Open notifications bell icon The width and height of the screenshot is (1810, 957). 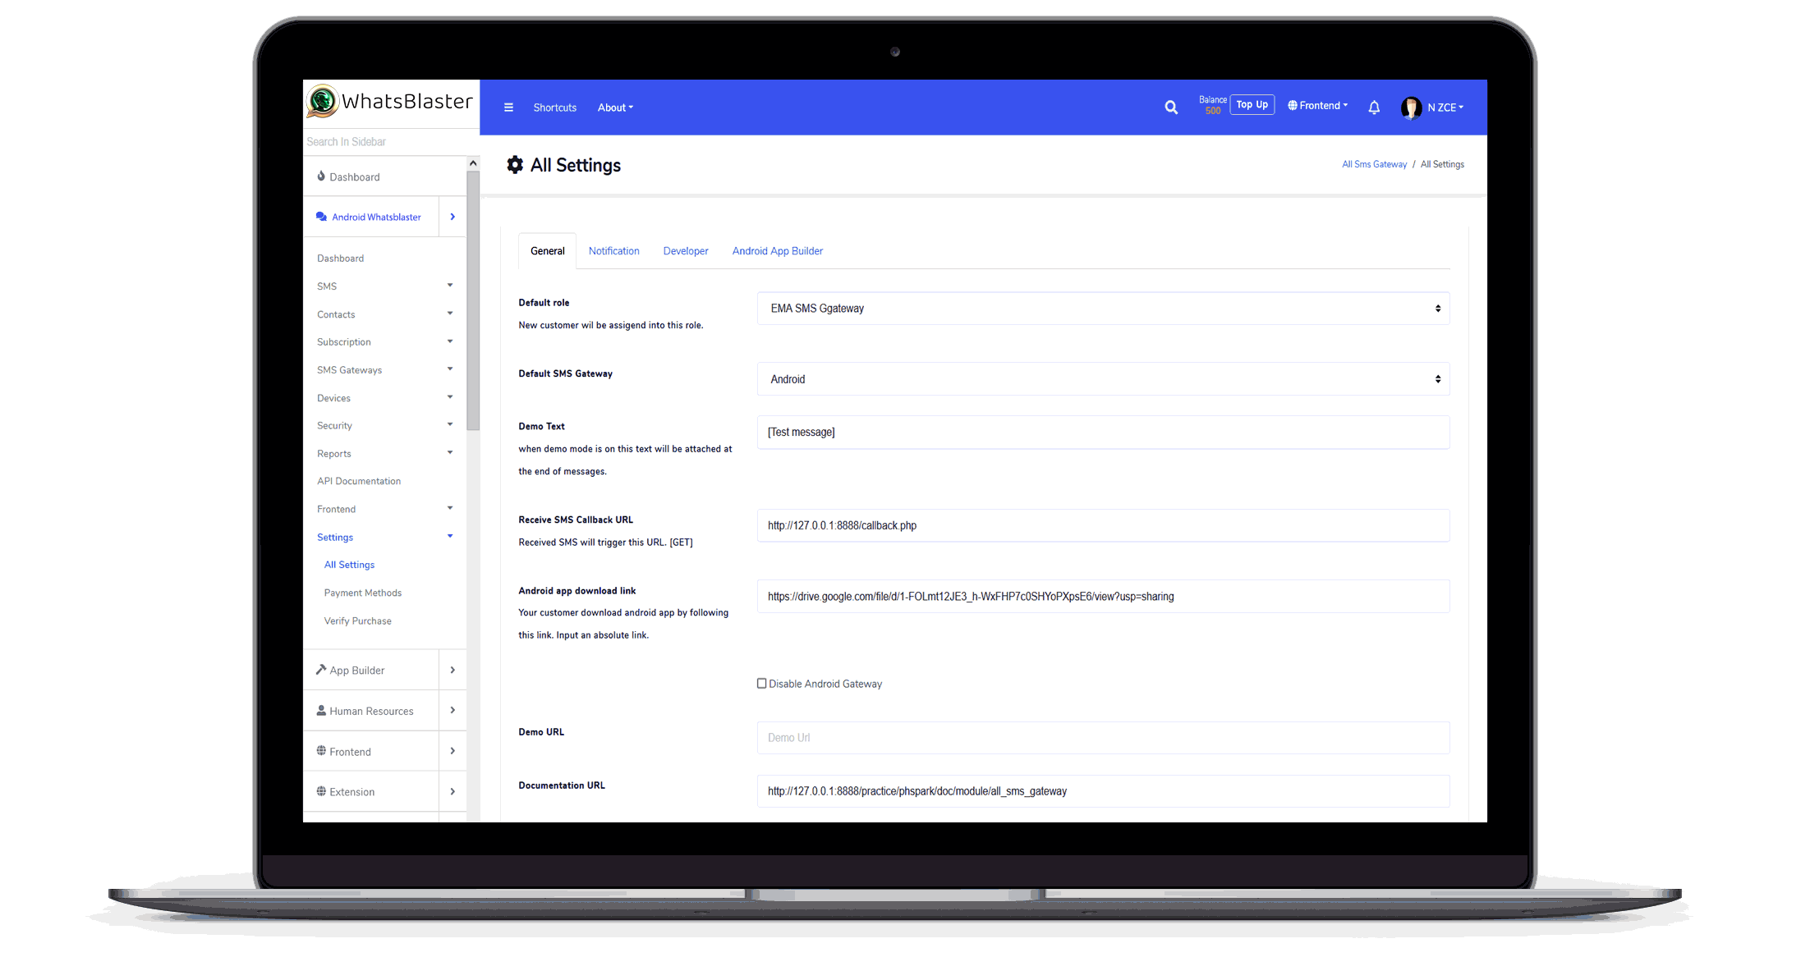1374,108
